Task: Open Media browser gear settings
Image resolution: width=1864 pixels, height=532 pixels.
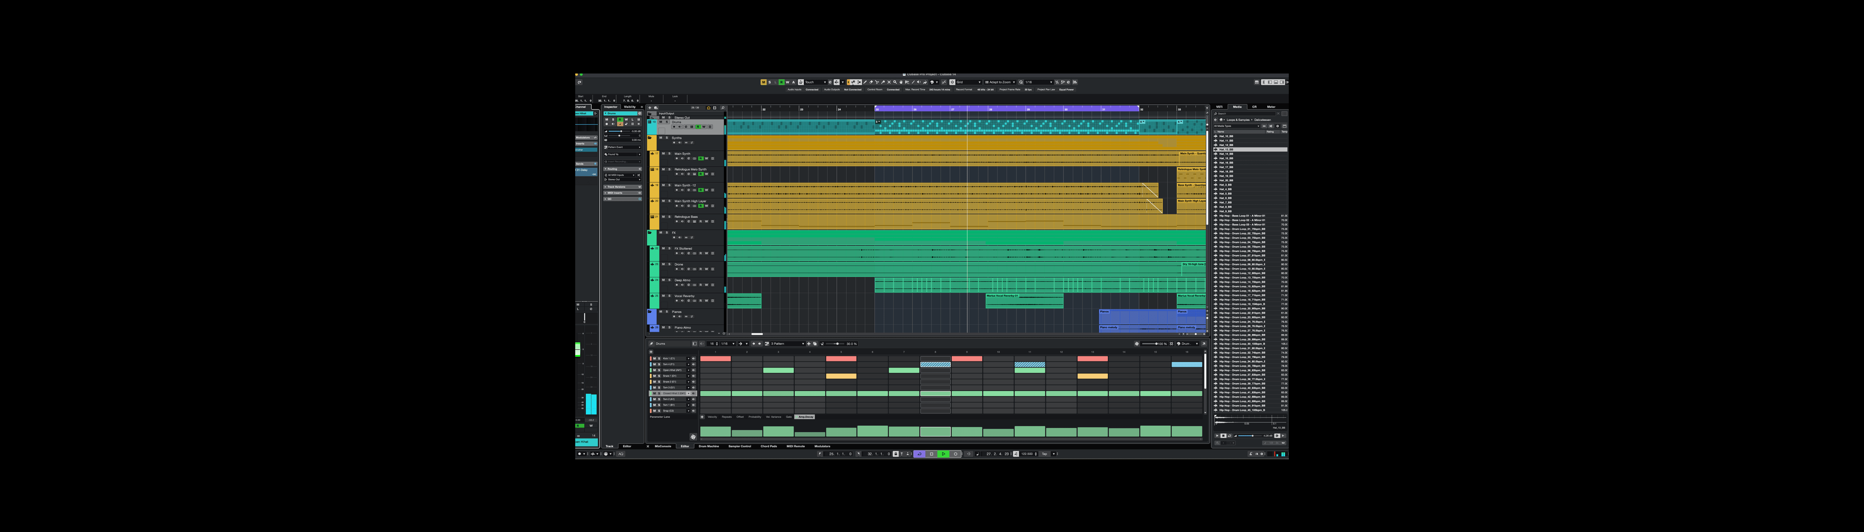Action: (1278, 126)
